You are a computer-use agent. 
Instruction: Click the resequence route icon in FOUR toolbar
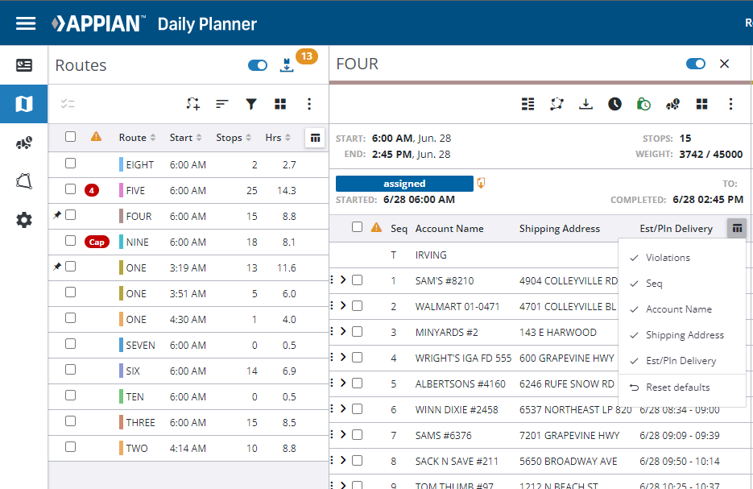[x=557, y=104]
